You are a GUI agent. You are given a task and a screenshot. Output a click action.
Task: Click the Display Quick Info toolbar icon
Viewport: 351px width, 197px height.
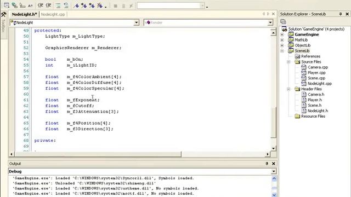point(22,5)
